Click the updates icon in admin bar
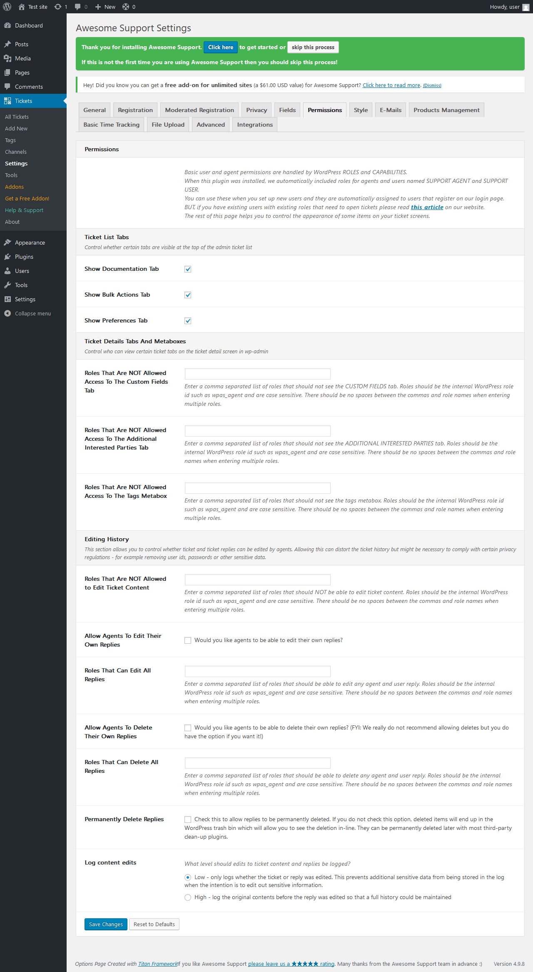 (58, 7)
